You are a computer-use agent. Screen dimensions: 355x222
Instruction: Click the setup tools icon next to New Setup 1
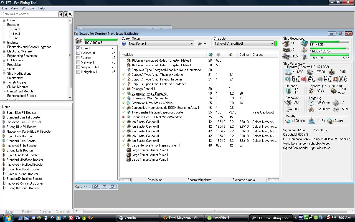tap(200, 44)
